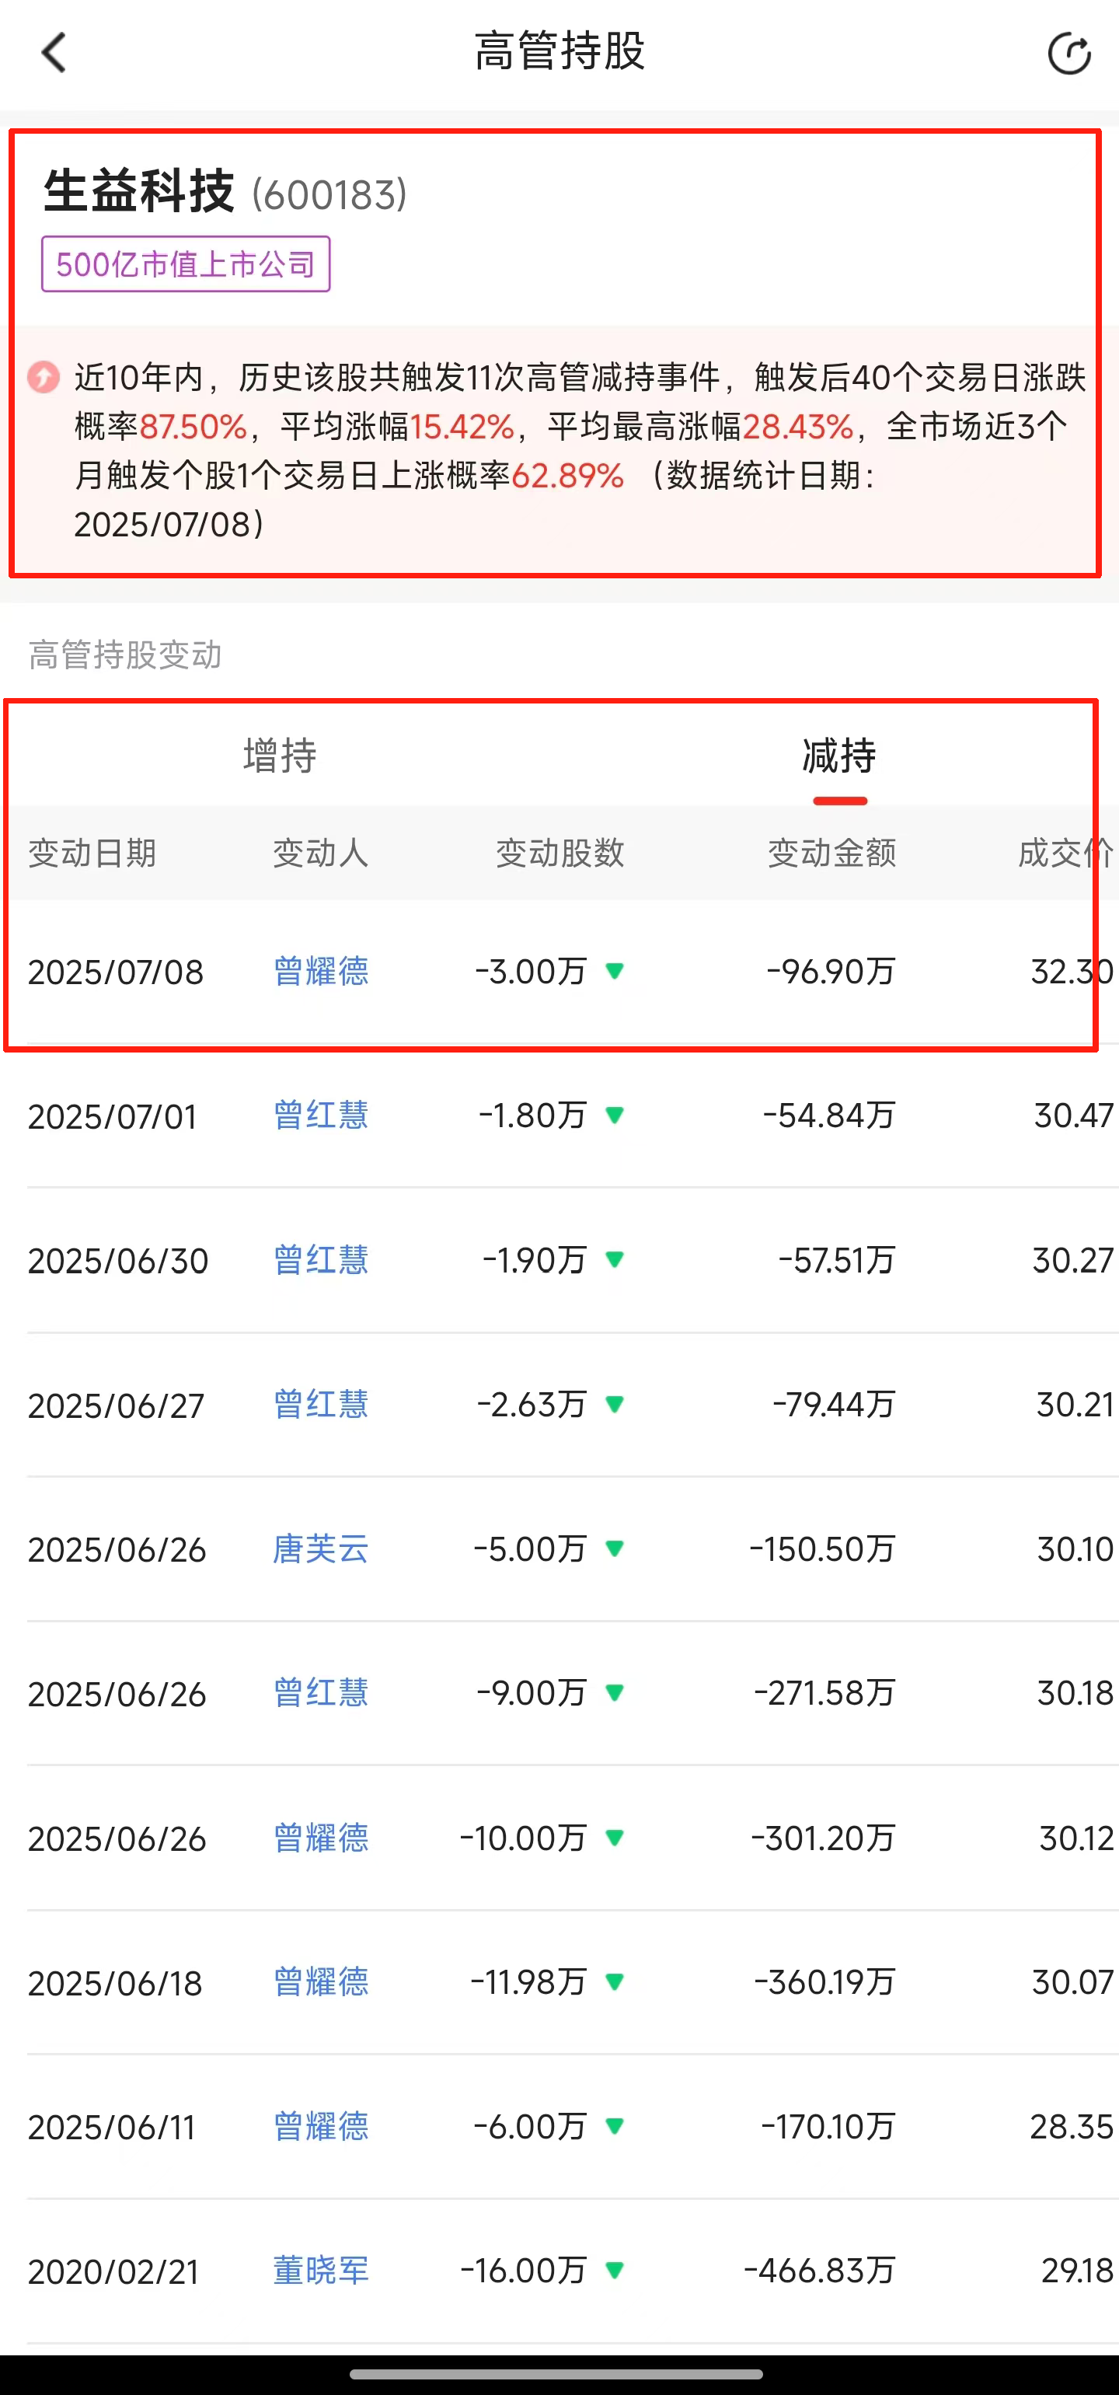Tap green down triangle next to -10.00万
Screen dimensions: 1119x2395
[x=615, y=1837]
